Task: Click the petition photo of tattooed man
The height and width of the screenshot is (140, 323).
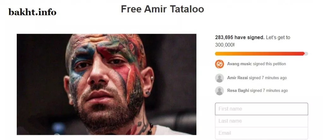Action: coord(107,85)
